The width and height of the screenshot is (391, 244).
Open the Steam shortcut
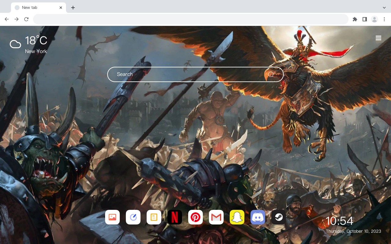click(279, 217)
